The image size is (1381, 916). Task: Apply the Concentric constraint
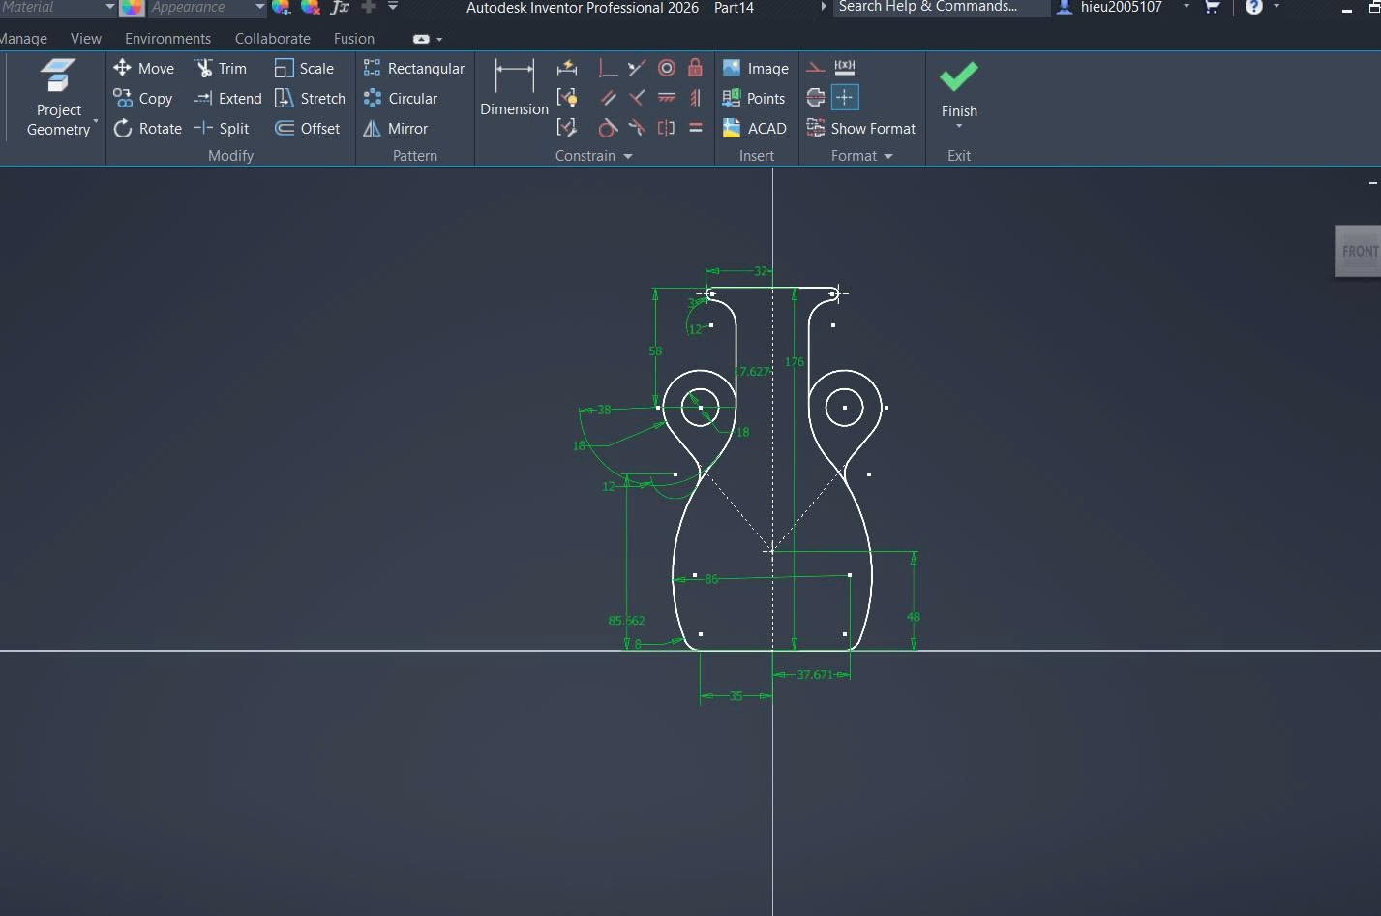tap(666, 68)
